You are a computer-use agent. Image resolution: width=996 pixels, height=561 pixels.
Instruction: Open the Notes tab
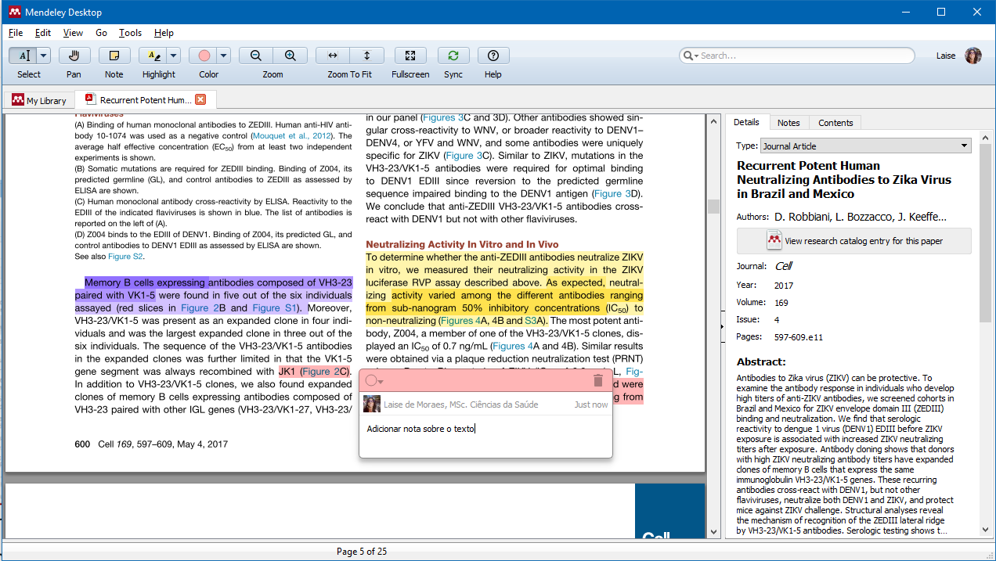pos(788,123)
